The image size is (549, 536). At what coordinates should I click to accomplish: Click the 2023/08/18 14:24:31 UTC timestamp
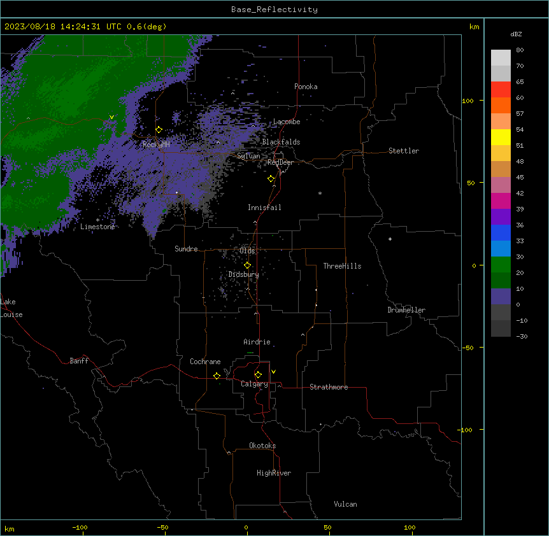pos(63,27)
